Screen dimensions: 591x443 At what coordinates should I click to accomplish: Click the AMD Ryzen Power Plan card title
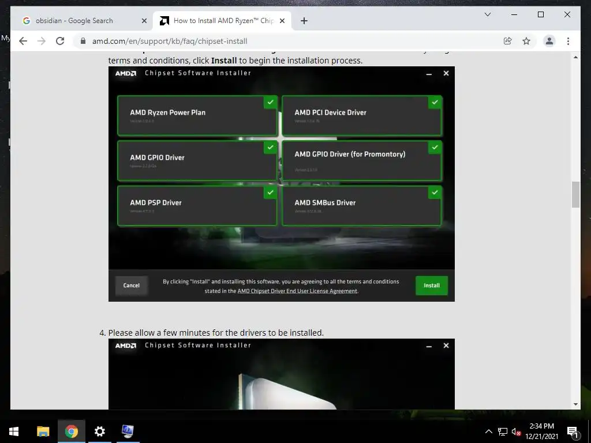(168, 112)
